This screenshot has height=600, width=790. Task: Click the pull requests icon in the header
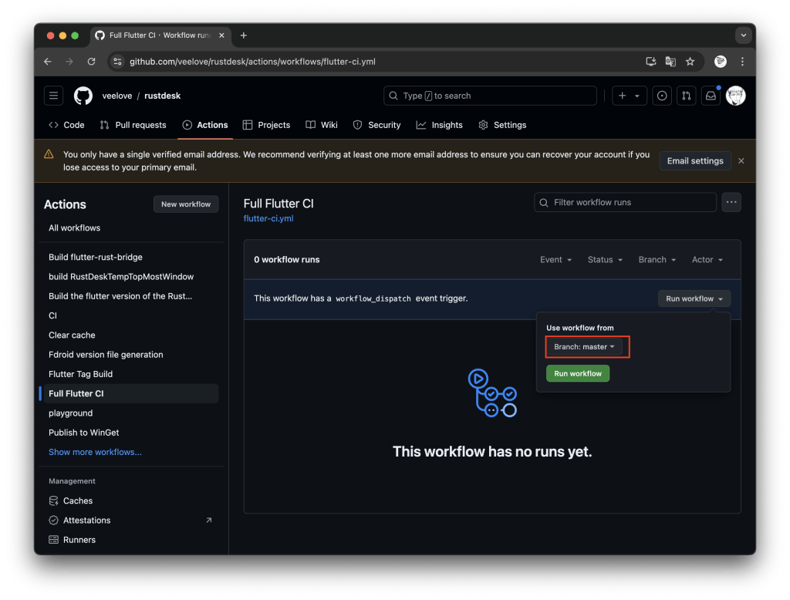(686, 96)
